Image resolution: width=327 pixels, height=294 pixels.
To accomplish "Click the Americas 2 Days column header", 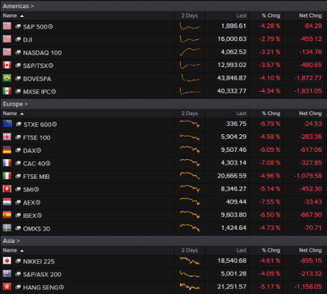I will 190,16.
